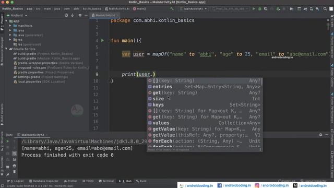Viewport: 334px width, 188px height.
Task: Open gradle-wrapper.properties file
Action: (x=48, y=63)
